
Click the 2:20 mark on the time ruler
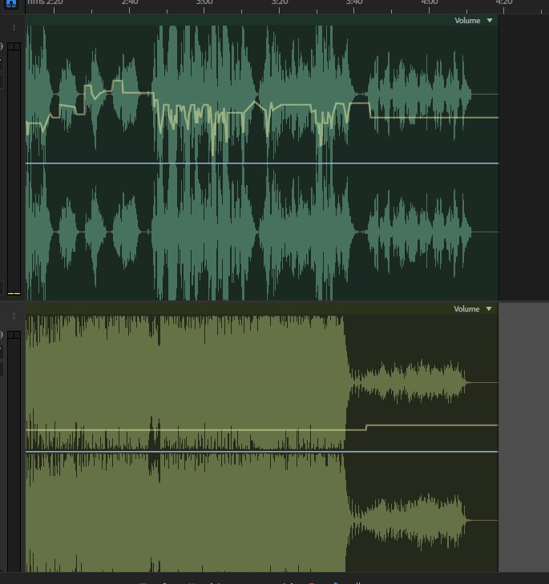[54, 3]
